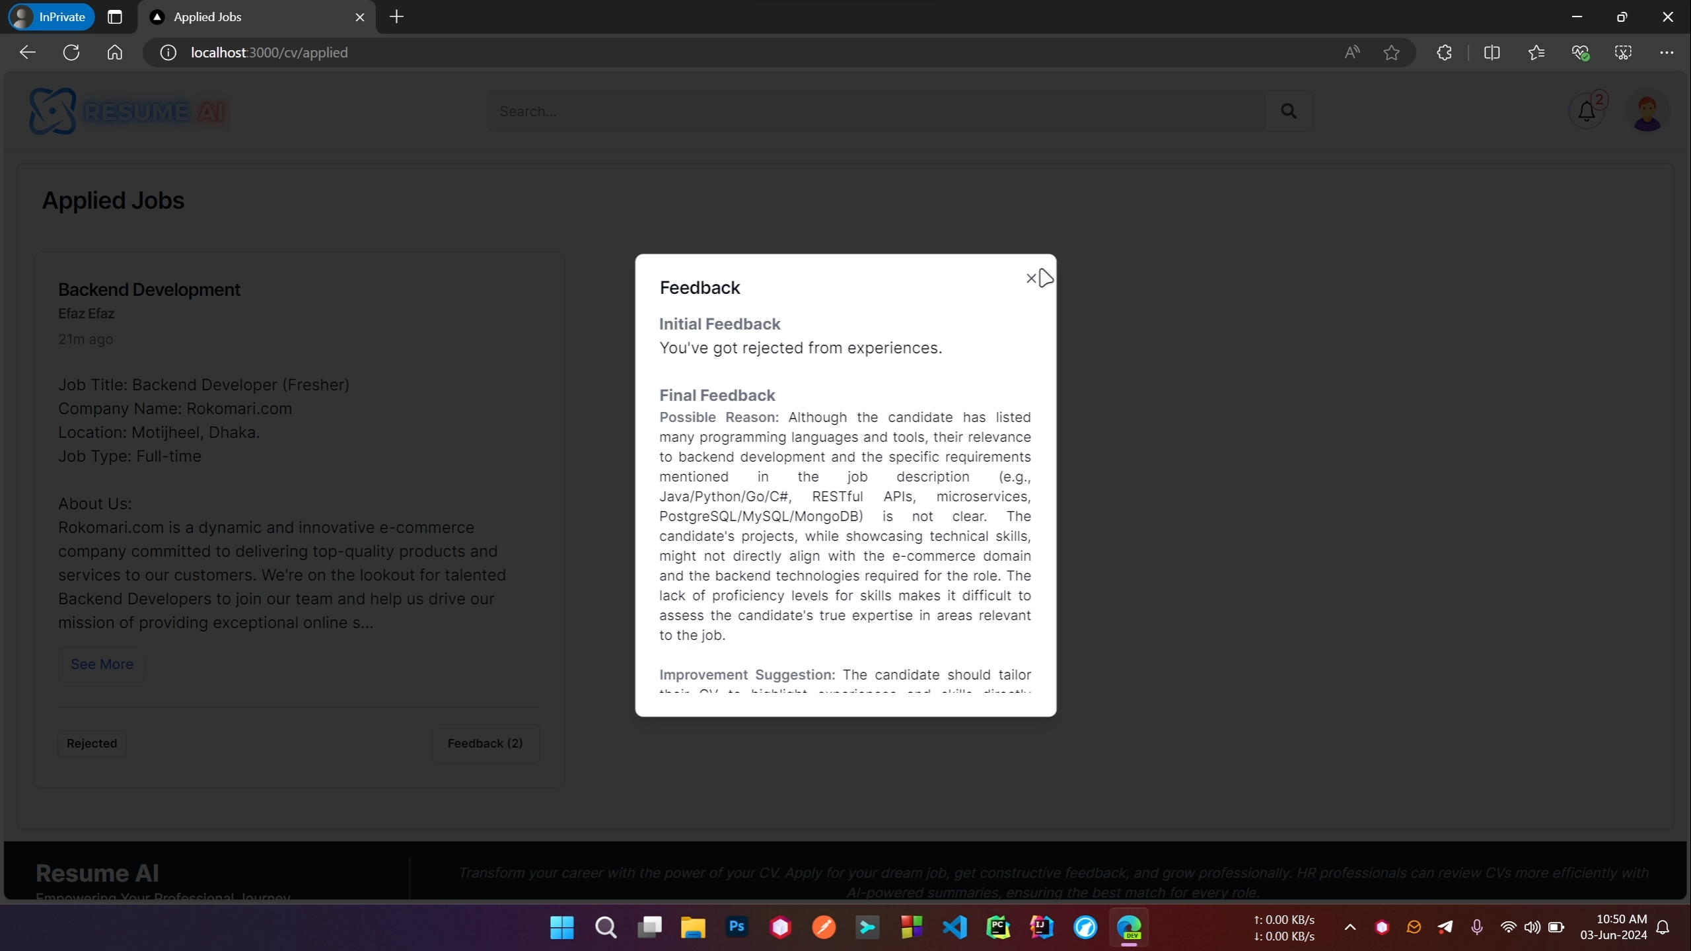Open browser extensions puzzle icon
The width and height of the screenshot is (1691, 951).
click(1444, 53)
